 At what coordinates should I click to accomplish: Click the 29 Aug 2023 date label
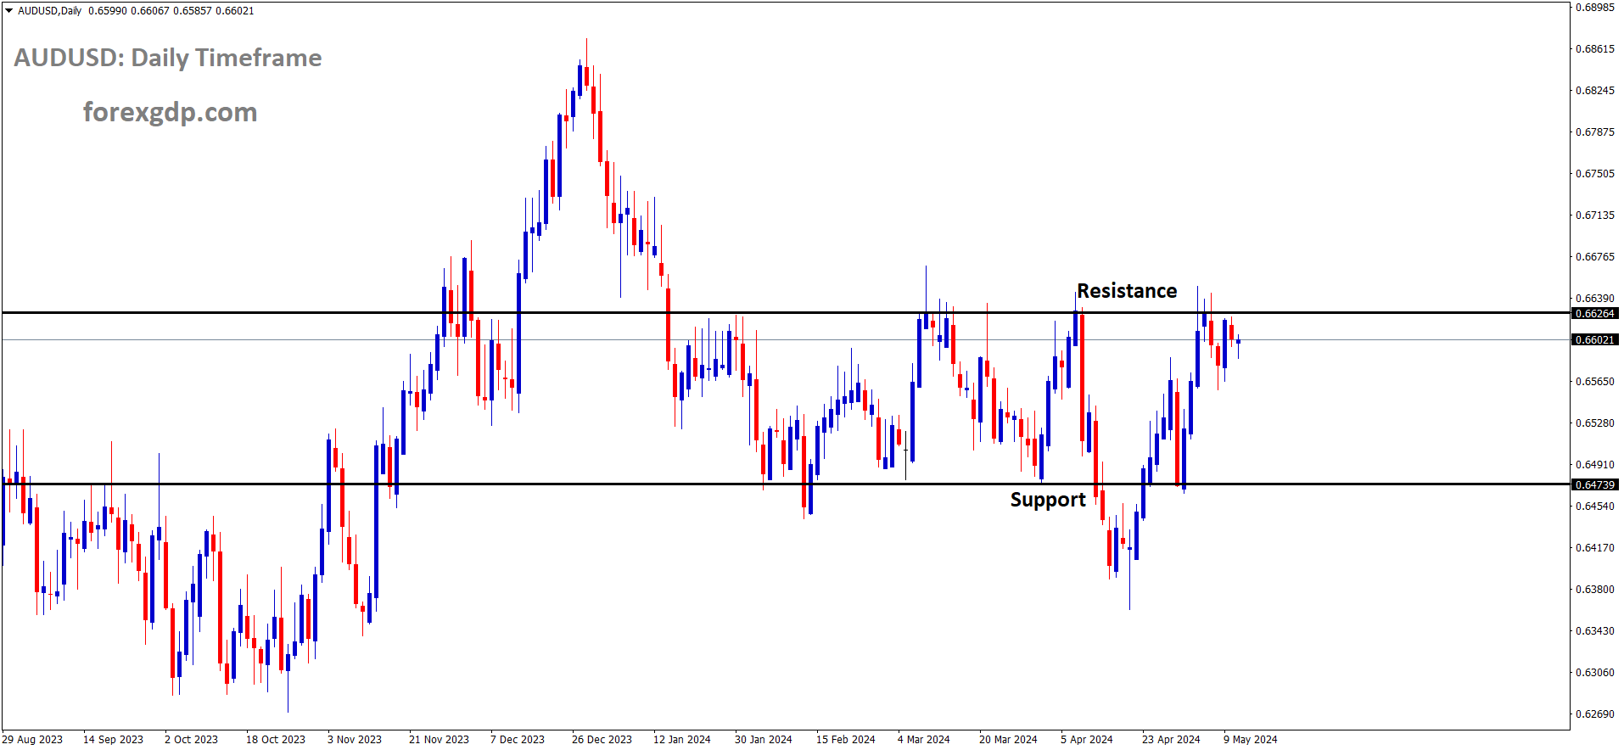pos(32,740)
